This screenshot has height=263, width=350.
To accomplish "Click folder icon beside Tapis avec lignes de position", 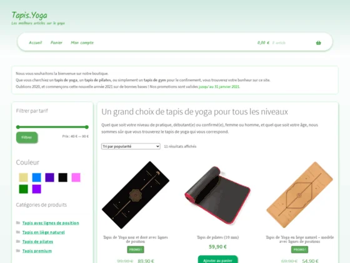I will [18, 223].
